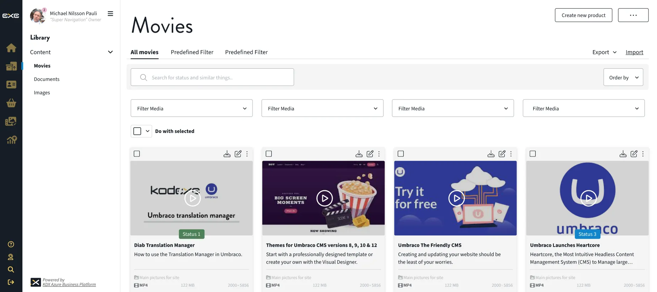The height and width of the screenshot is (292, 657).
Task: Edit the Umbraco The Friendly CMS card
Action: [x=502, y=154]
